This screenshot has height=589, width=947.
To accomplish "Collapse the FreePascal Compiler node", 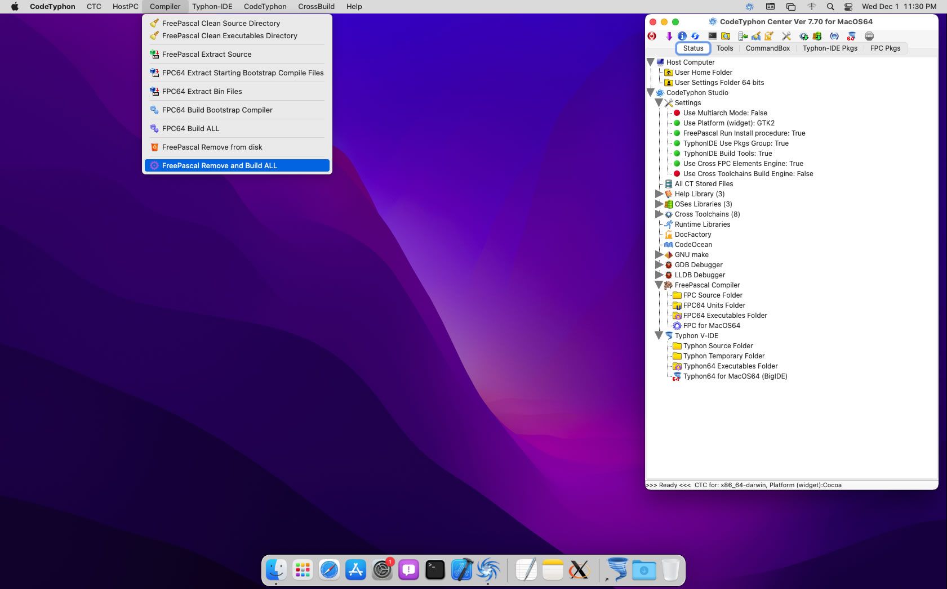I will pyautogui.click(x=659, y=285).
